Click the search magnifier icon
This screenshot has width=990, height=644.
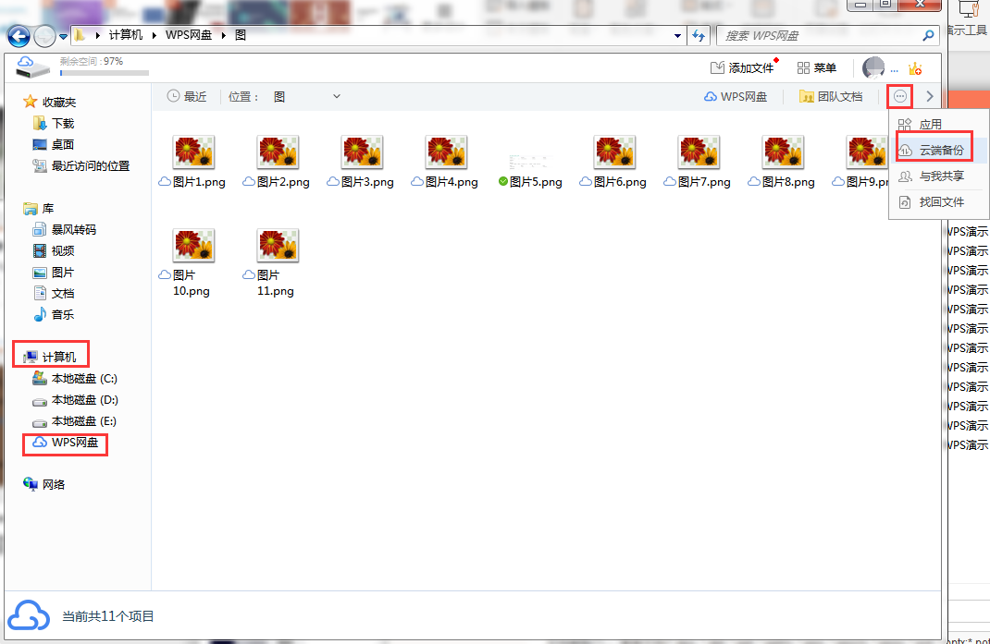pos(927,36)
